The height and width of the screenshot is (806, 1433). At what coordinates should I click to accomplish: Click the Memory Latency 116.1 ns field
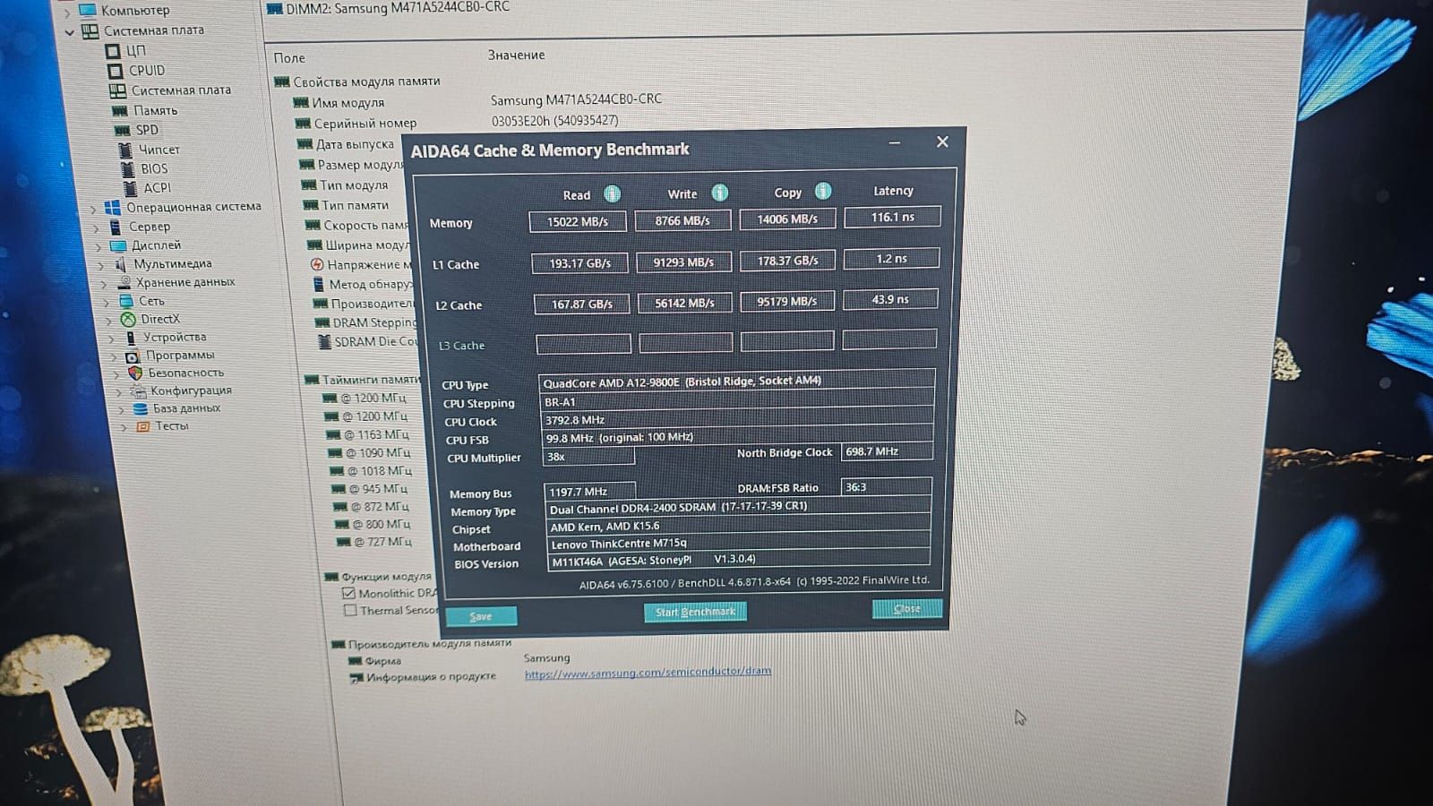[x=892, y=217]
